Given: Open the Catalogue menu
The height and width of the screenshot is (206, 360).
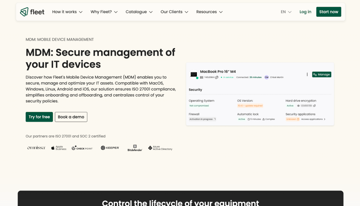Looking at the screenshot, I should click(x=139, y=12).
